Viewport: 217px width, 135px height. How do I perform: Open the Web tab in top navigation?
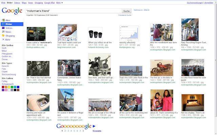[x=3, y=3]
